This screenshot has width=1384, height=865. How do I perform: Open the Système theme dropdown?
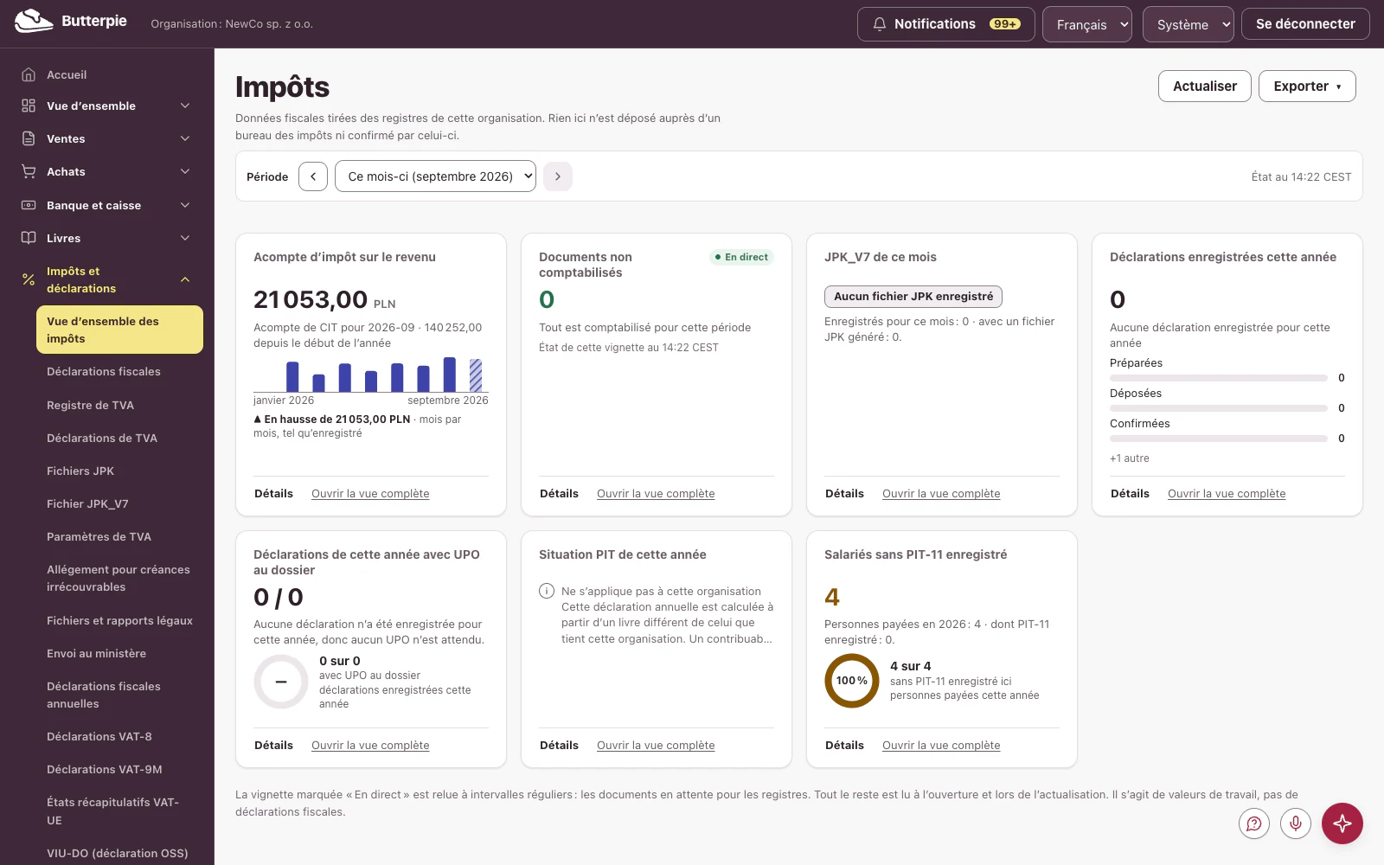pos(1189,24)
